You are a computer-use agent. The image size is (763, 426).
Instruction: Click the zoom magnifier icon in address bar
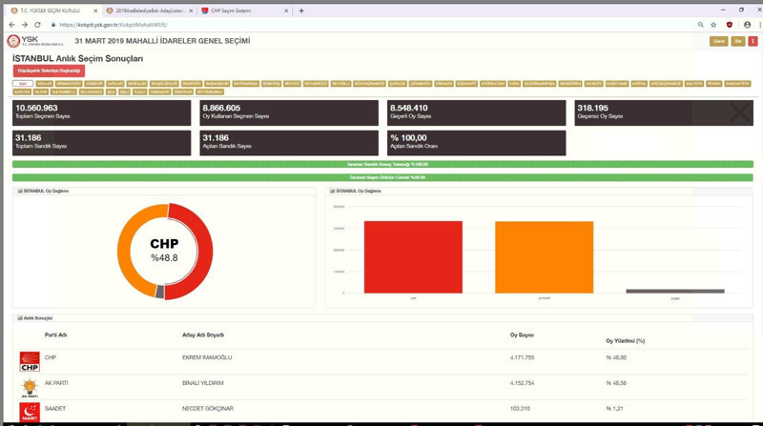click(x=700, y=25)
